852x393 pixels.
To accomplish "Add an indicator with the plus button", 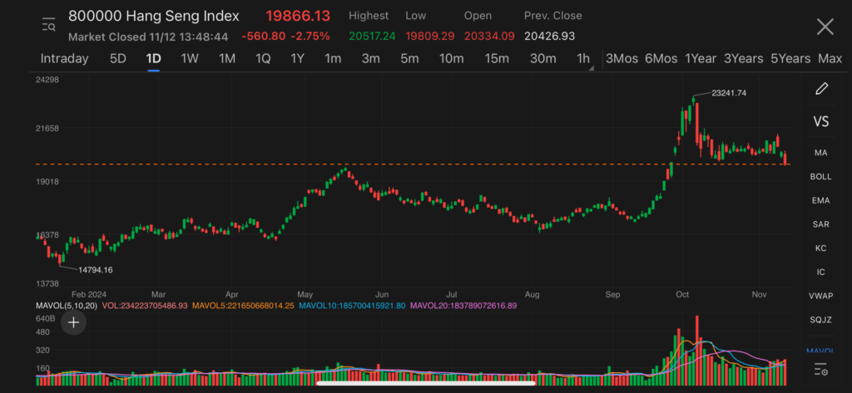I will pos(73,323).
